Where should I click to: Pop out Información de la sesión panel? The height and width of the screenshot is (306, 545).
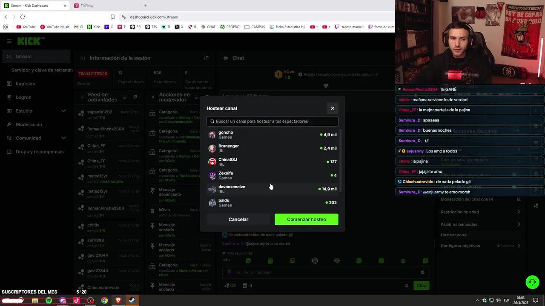pyautogui.click(x=207, y=58)
